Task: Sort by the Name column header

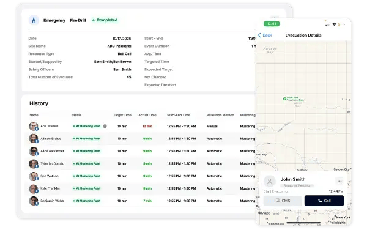Action: pyautogui.click(x=34, y=115)
